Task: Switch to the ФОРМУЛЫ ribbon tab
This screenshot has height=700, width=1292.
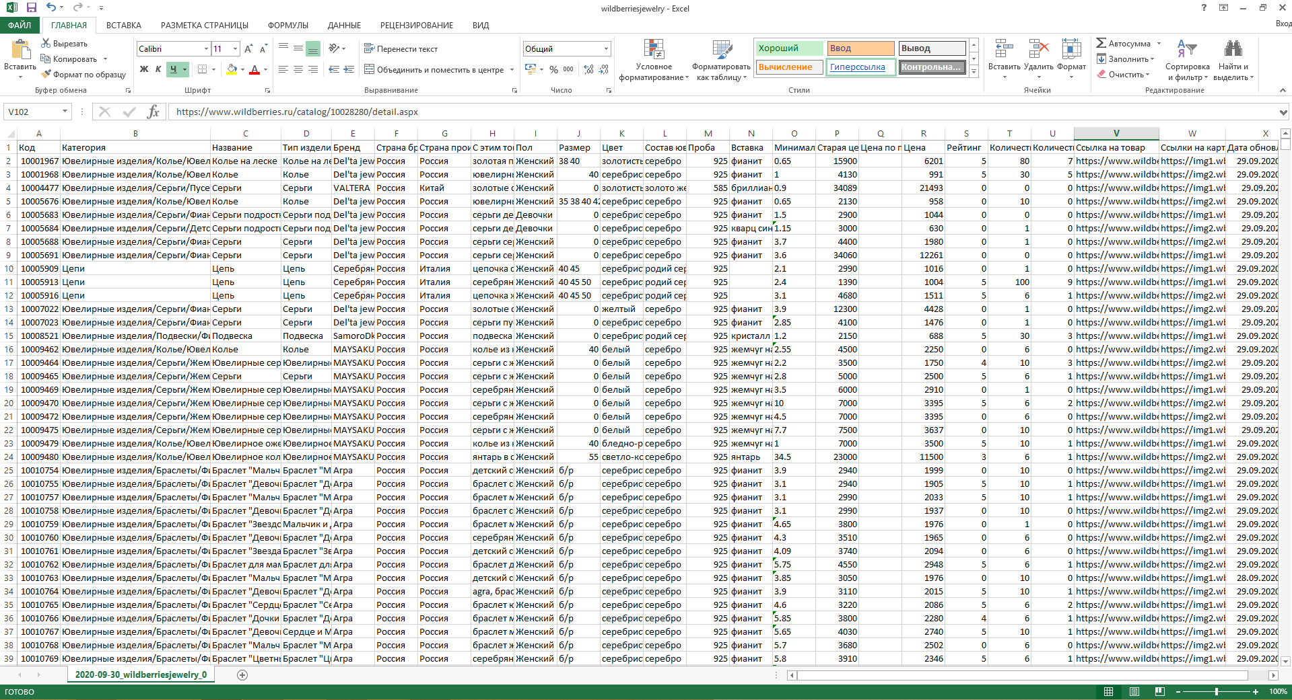Action: 287,26
